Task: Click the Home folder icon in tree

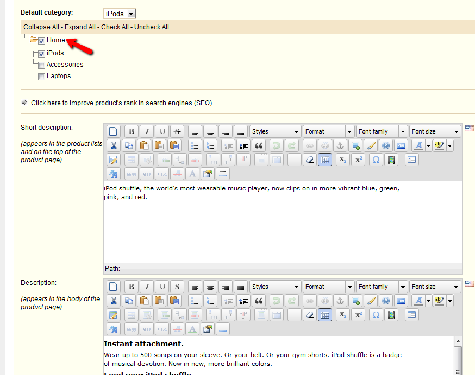Action: [34, 40]
